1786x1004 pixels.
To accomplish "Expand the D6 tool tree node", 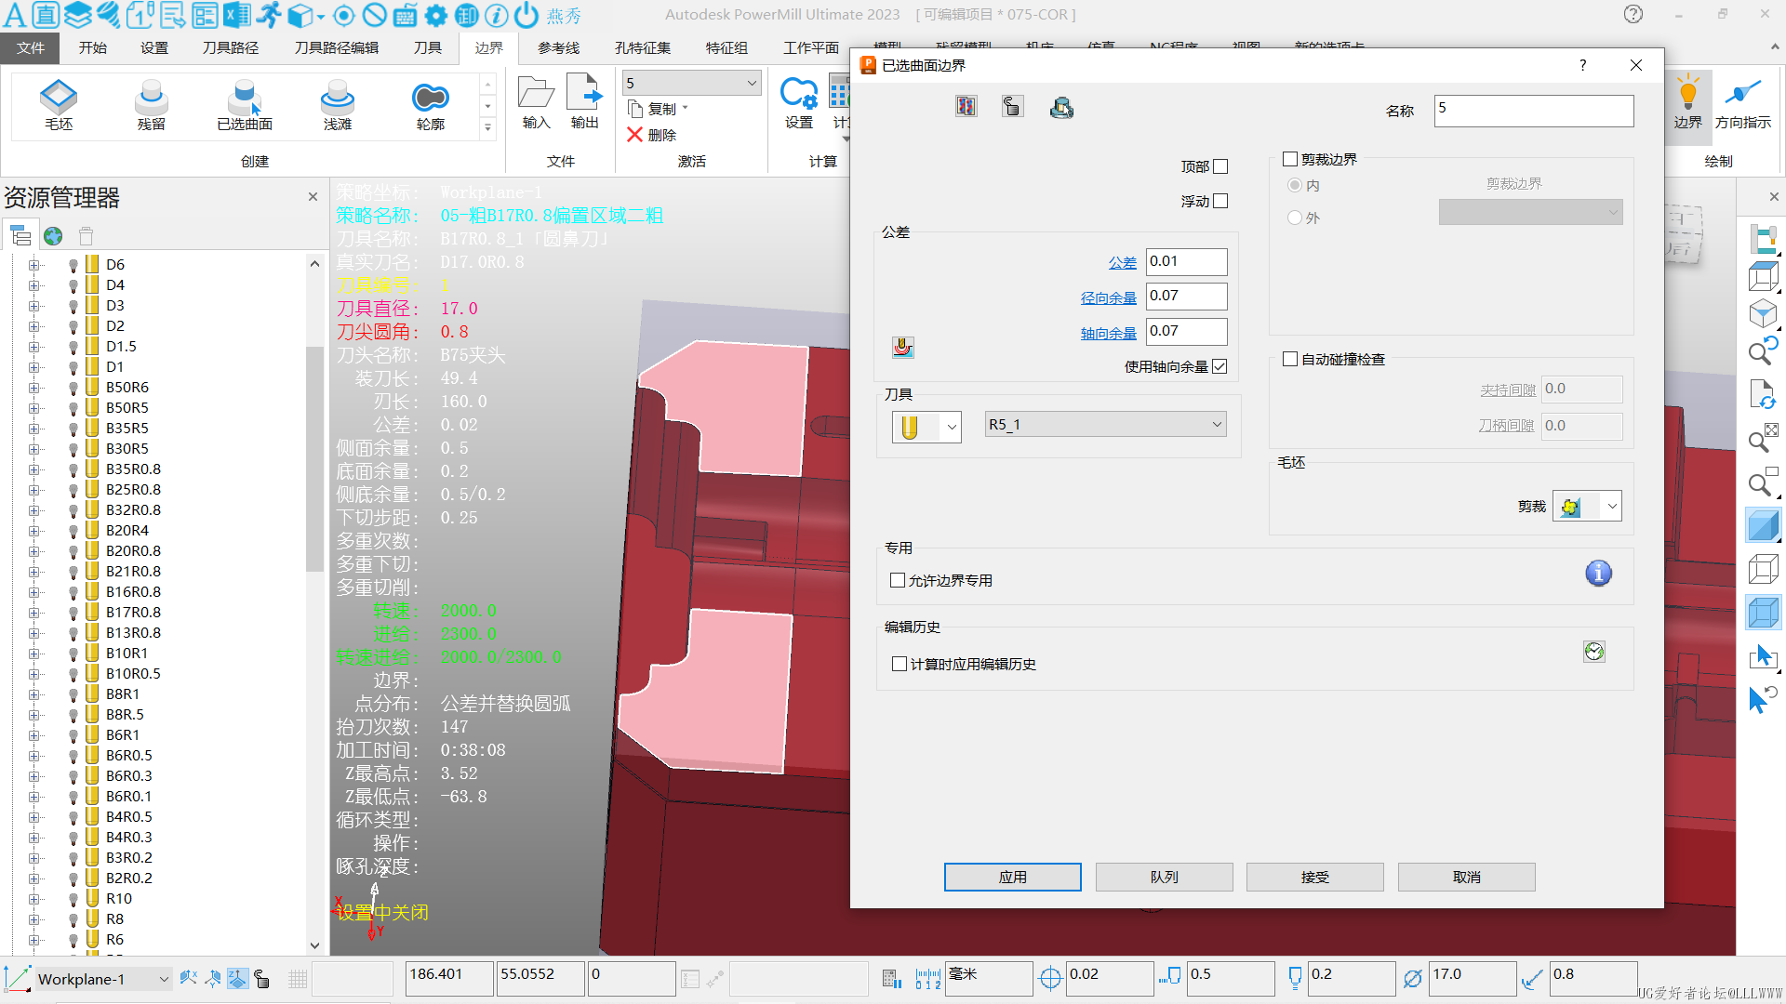I will coord(34,265).
